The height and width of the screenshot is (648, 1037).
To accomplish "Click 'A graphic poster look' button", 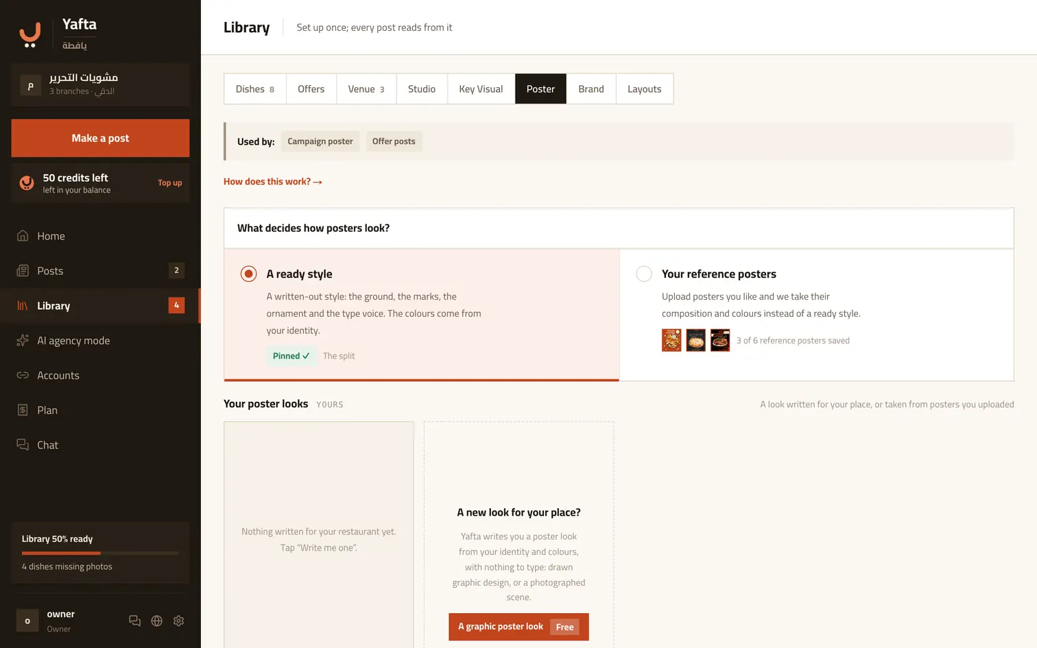I will click(518, 627).
